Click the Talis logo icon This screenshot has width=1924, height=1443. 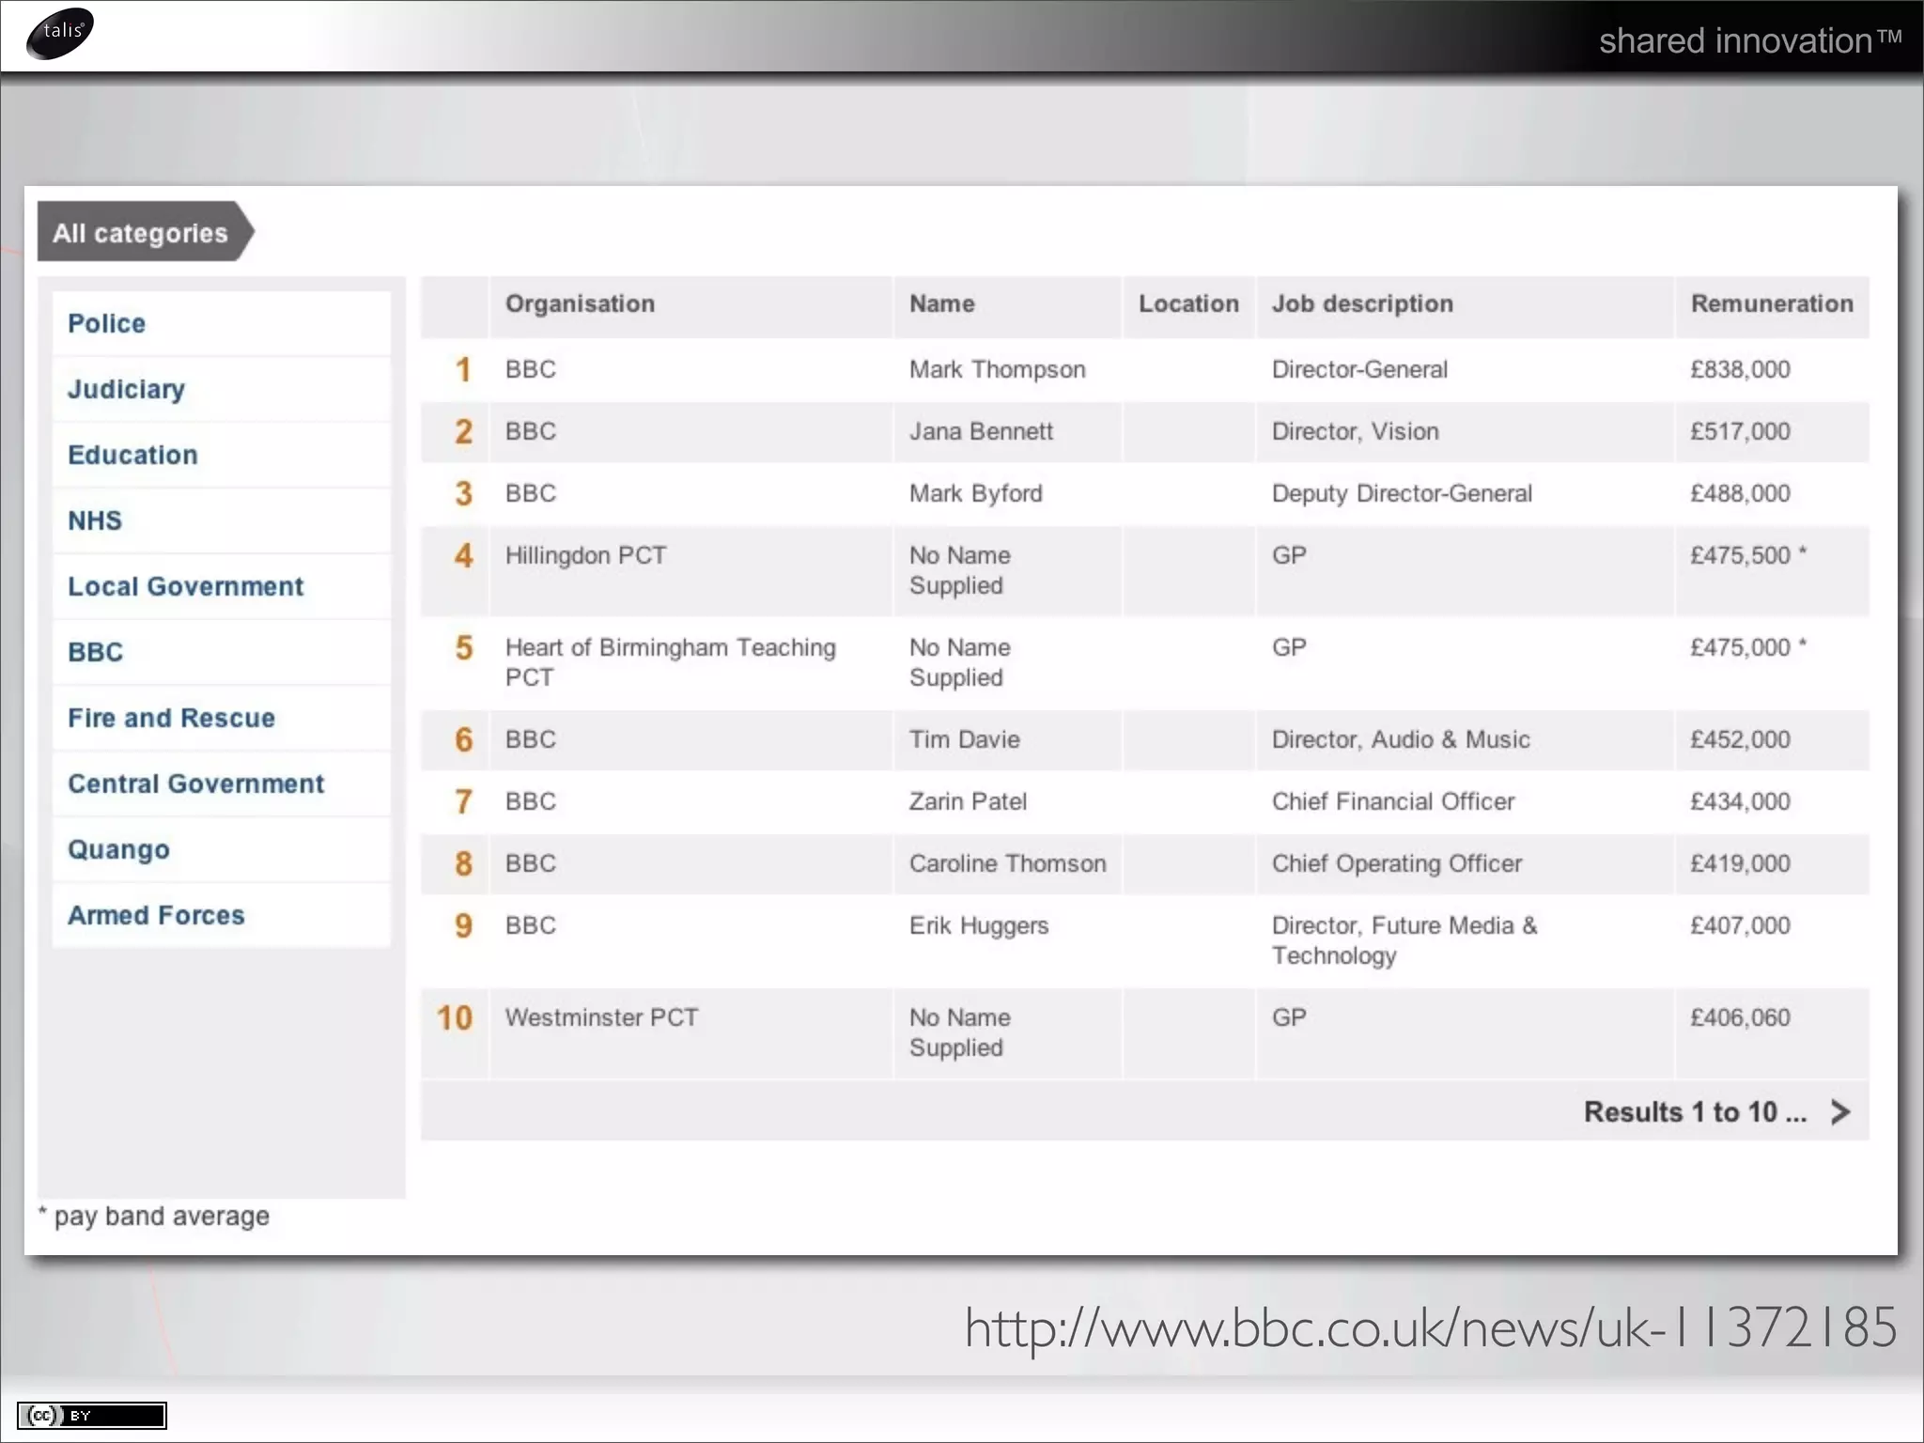pyautogui.click(x=60, y=33)
